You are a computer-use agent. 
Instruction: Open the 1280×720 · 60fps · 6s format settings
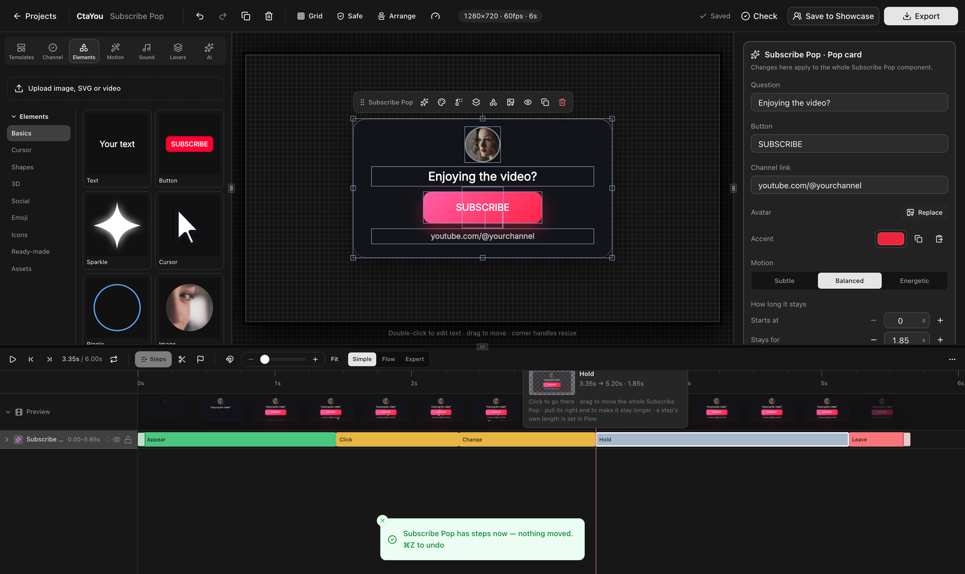tap(500, 16)
